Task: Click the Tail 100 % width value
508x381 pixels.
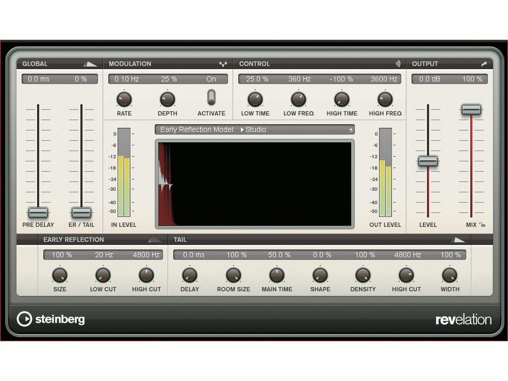Action: pos(450,255)
